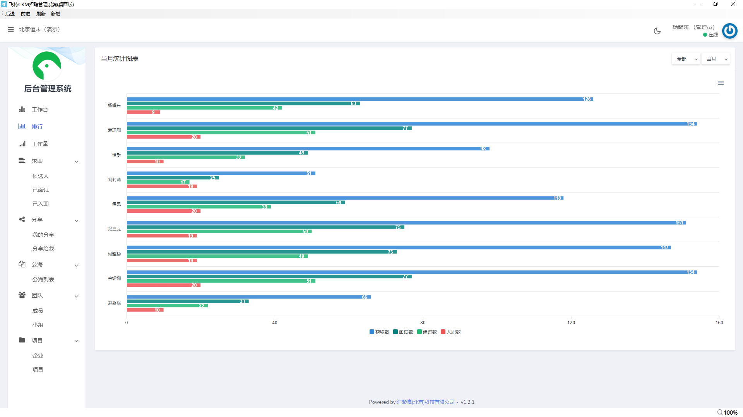Click the 团队 team group icon
Image resolution: width=743 pixels, height=417 pixels.
(22, 295)
